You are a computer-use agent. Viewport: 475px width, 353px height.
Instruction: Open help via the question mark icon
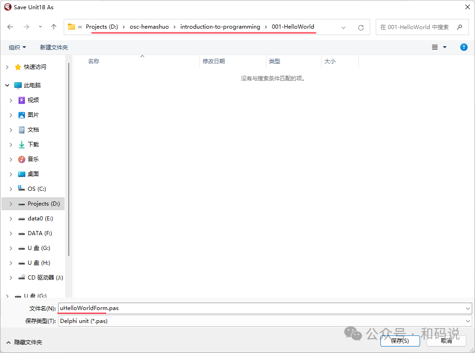pos(463,47)
